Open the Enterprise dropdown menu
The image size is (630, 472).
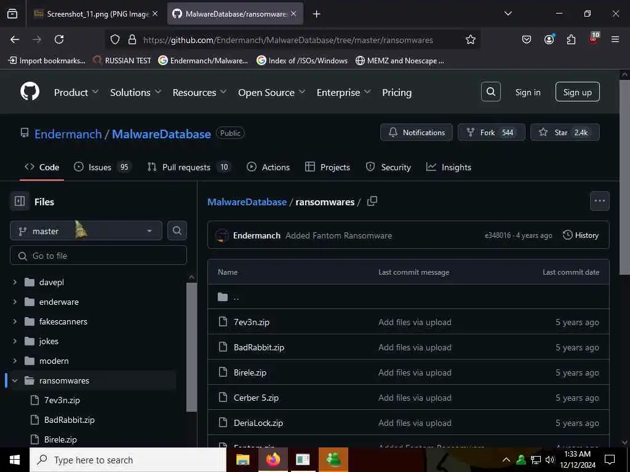(x=343, y=92)
